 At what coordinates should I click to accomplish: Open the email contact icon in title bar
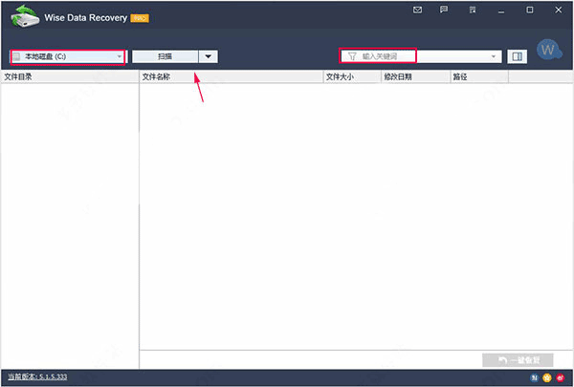[x=417, y=10]
